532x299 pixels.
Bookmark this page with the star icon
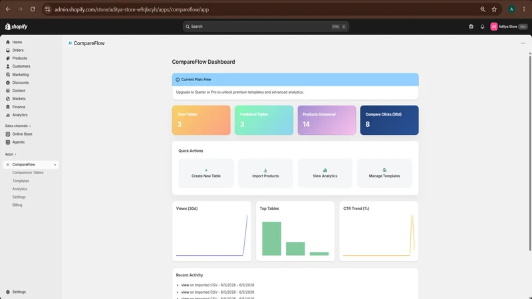click(x=494, y=9)
